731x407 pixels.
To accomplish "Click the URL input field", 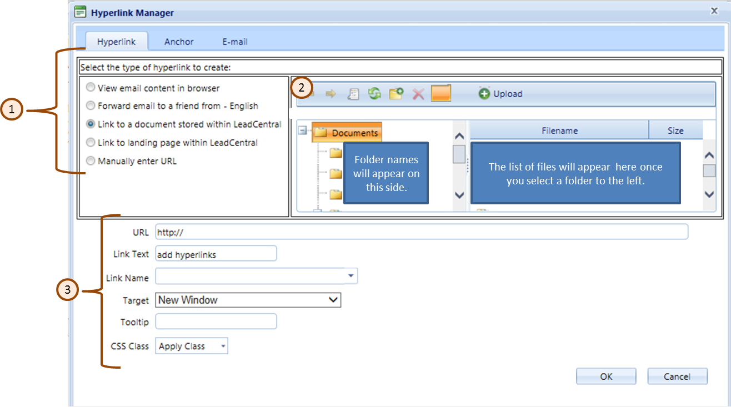I will 422,232.
